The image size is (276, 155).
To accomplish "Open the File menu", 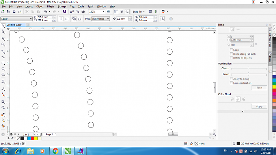I will pos(4,7).
